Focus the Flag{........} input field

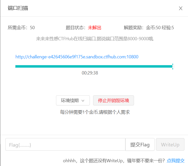click(x=65, y=145)
